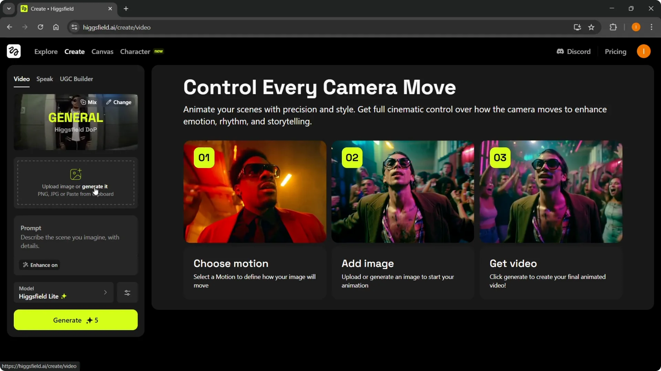Viewport: 661px width, 371px height.
Task: Click the Discord icon in the top bar
Action: (560, 51)
